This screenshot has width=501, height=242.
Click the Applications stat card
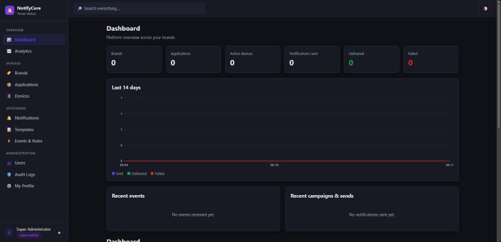[x=194, y=59]
